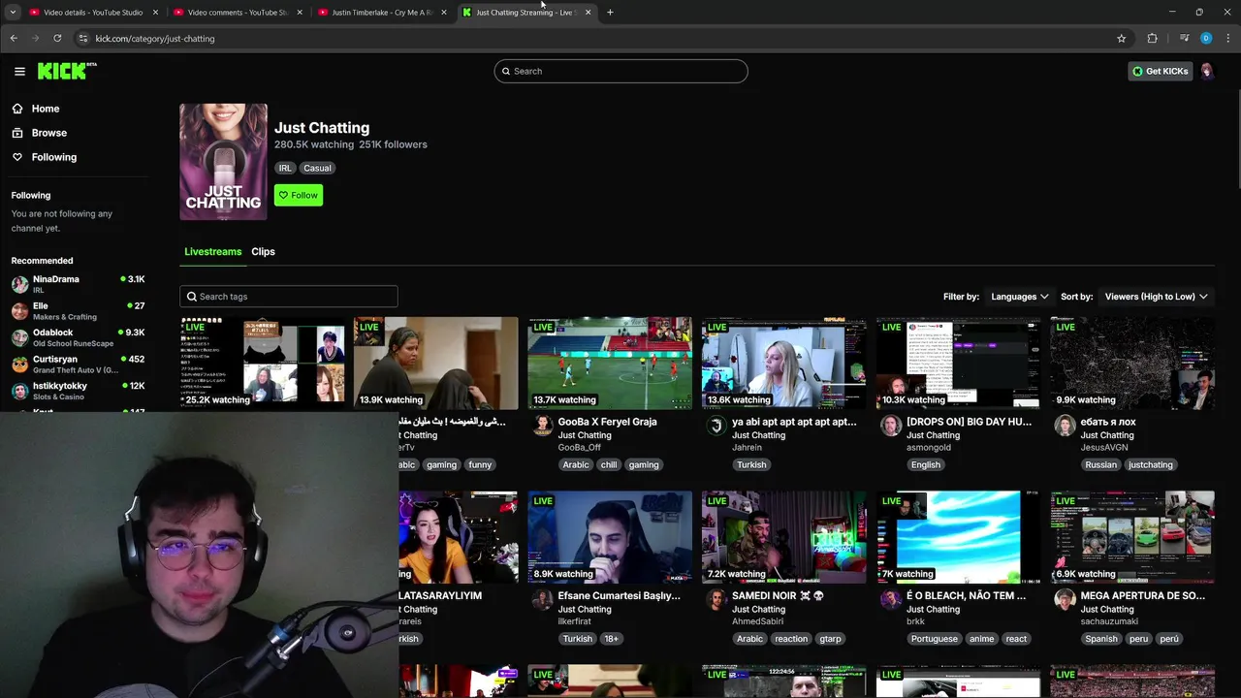Click the JesusAVGN streamer avatar
Viewport: 1241px width, 698px height.
click(x=1065, y=425)
